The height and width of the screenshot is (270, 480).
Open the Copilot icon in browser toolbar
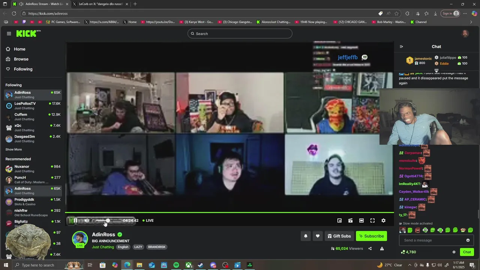(x=474, y=13)
